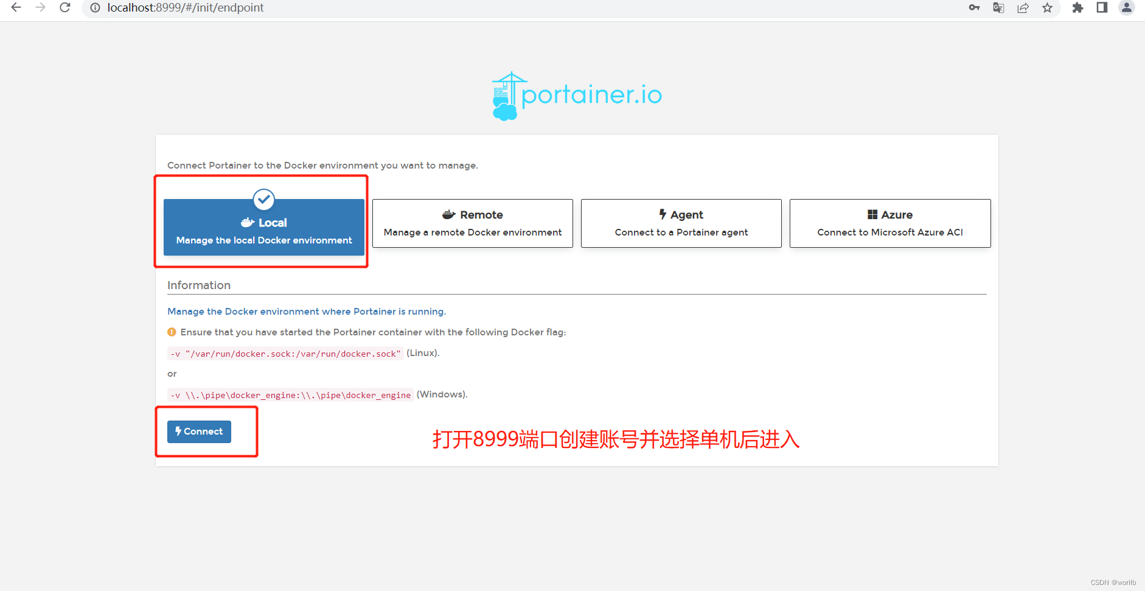Click the browser forward arrow

click(x=41, y=7)
